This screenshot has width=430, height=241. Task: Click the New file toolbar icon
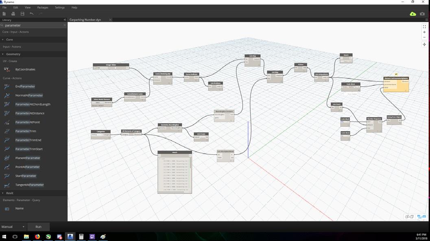point(4,14)
